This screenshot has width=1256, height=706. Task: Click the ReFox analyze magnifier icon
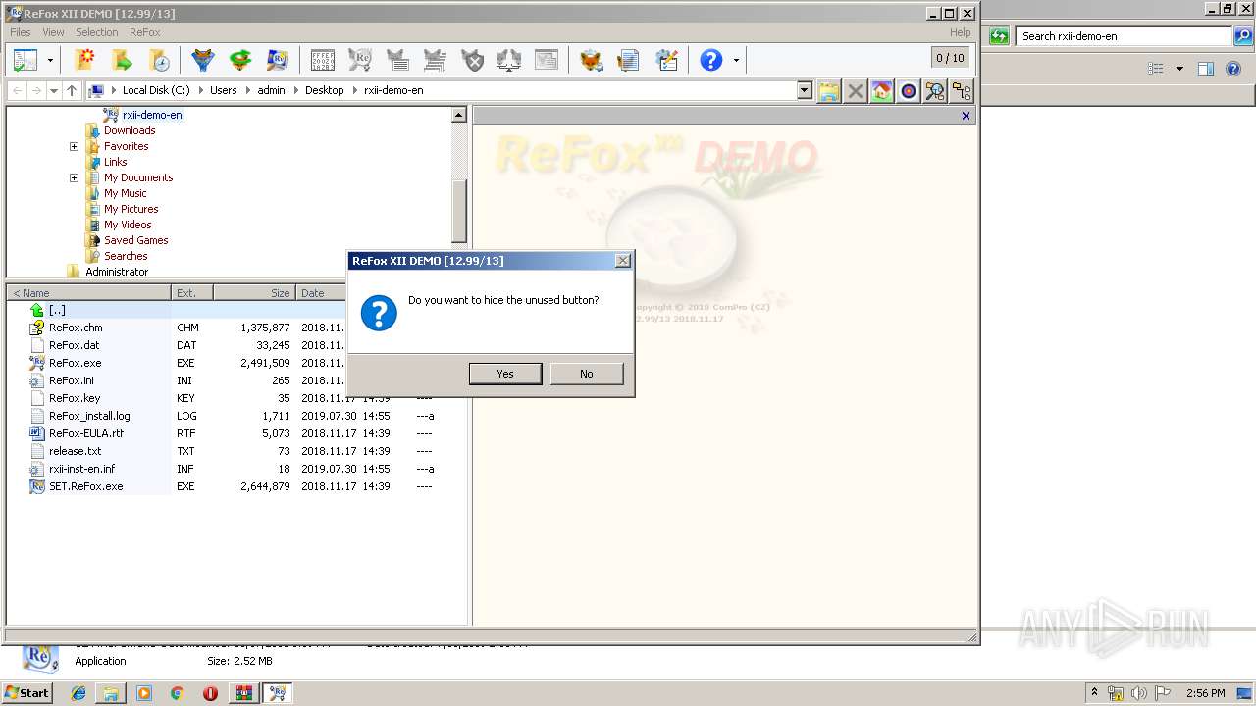click(278, 60)
